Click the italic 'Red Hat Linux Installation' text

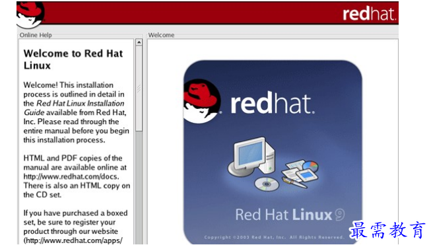[x=81, y=104]
